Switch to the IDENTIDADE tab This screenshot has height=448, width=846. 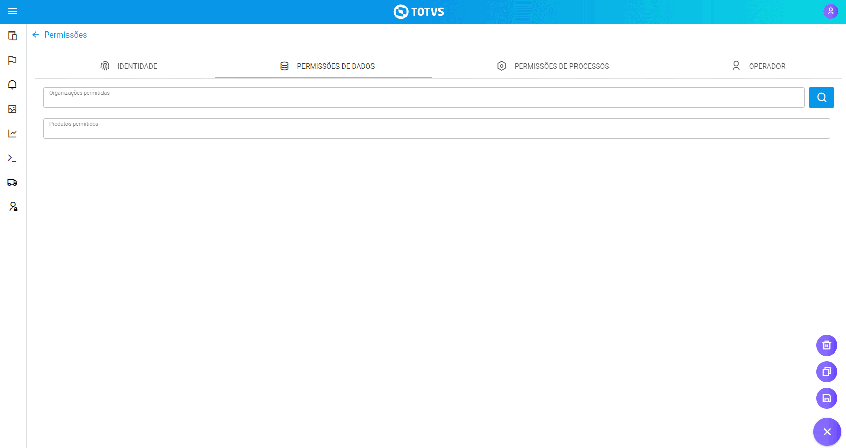(x=128, y=66)
